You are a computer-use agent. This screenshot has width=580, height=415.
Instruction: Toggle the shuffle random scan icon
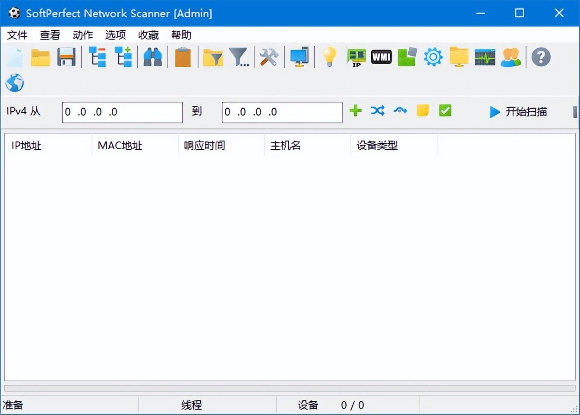click(378, 111)
